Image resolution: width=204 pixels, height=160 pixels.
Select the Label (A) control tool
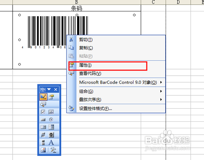pyautogui.click(x=51, y=142)
